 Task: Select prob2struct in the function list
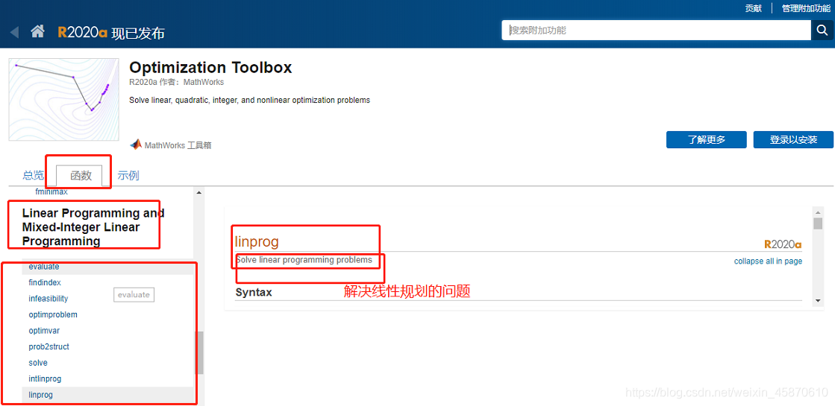[x=49, y=346]
